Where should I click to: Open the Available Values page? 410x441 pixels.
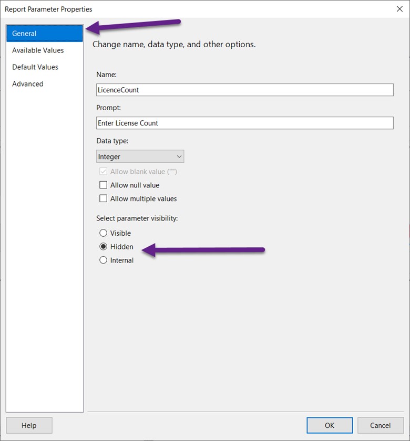[x=38, y=50]
